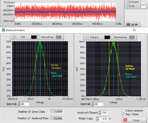The height and width of the screenshot is (123, 148).
Task: Click the Statistical Analysis window title icon
Action: 3,30
